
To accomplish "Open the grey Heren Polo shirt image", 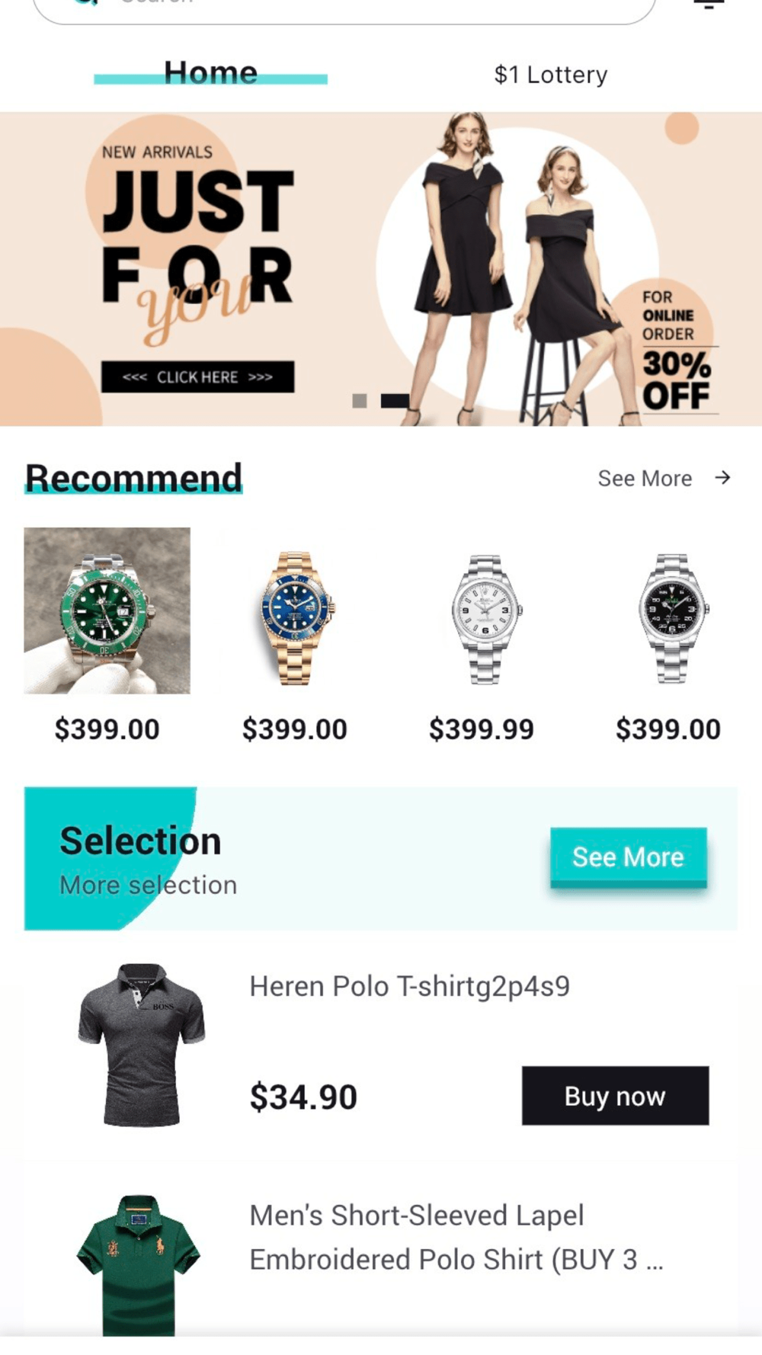I will click(142, 1045).
